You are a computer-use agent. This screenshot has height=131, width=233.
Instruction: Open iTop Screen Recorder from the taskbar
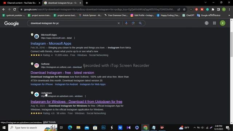162,128
